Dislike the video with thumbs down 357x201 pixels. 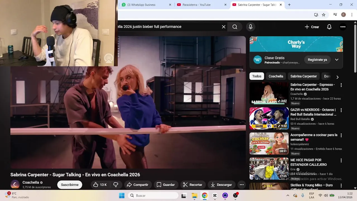tap(116, 185)
